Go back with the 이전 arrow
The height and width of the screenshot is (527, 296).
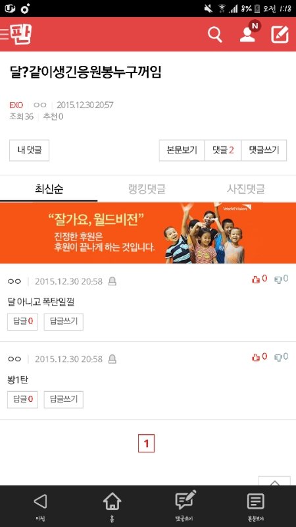click(40, 506)
